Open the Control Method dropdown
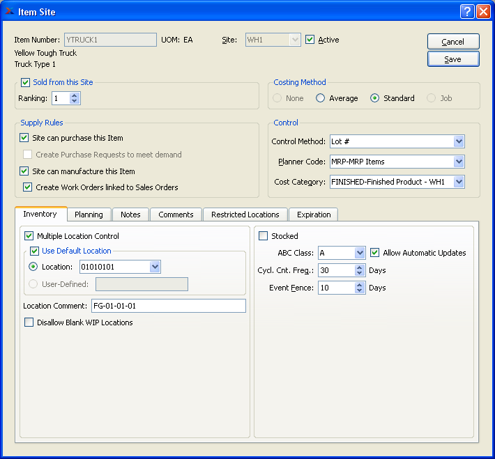 pyautogui.click(x=458, y=141)
